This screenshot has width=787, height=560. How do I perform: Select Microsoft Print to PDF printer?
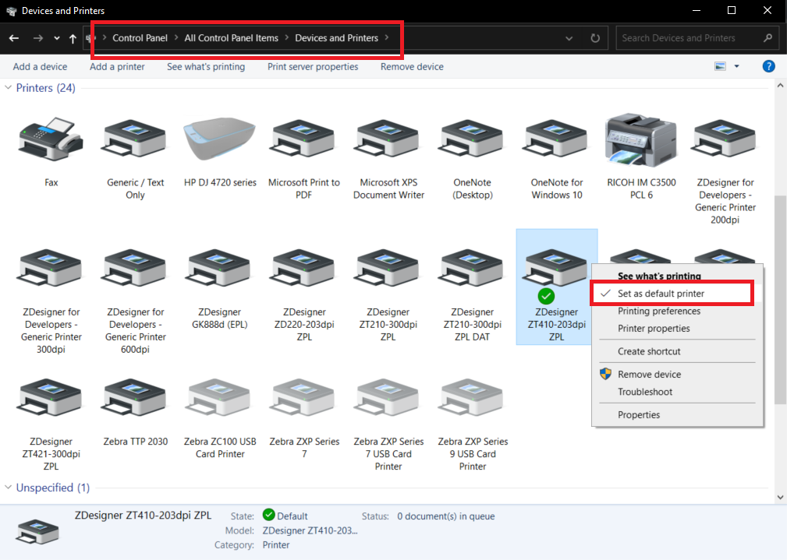[303, 140]
